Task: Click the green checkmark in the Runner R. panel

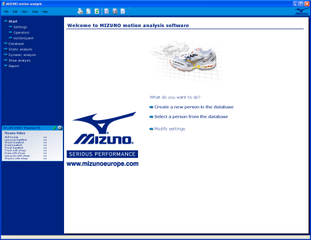Action: coord(55,127)
